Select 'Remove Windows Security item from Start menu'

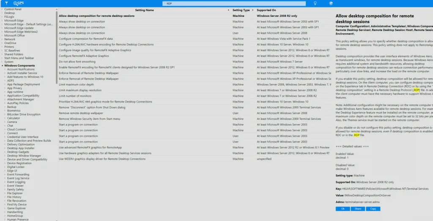(x=195, y=119)
